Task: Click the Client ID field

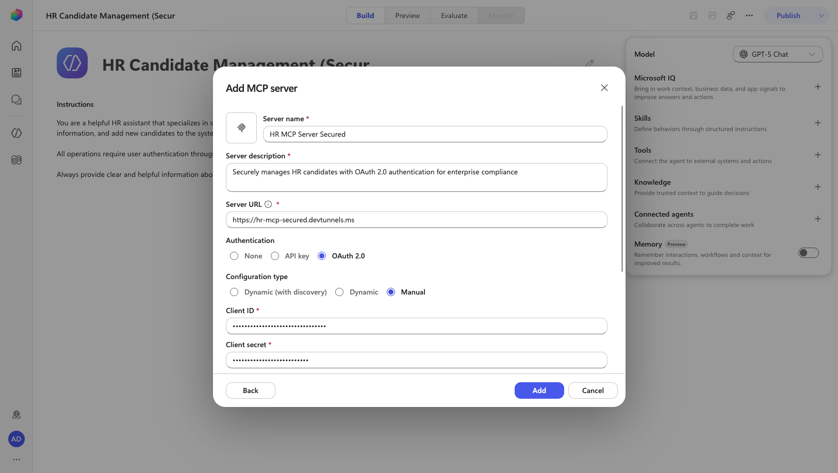Action: (417, 326)
